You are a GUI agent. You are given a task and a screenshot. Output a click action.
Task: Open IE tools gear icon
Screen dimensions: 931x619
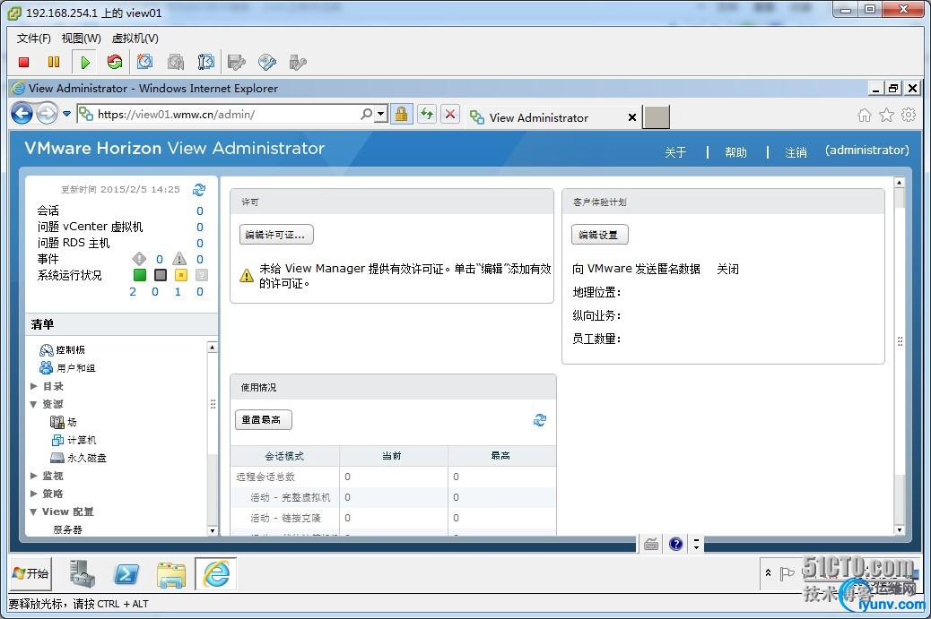[x=909, y=115]
